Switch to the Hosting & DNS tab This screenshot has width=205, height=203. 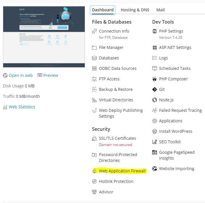(x=135, y=10)
